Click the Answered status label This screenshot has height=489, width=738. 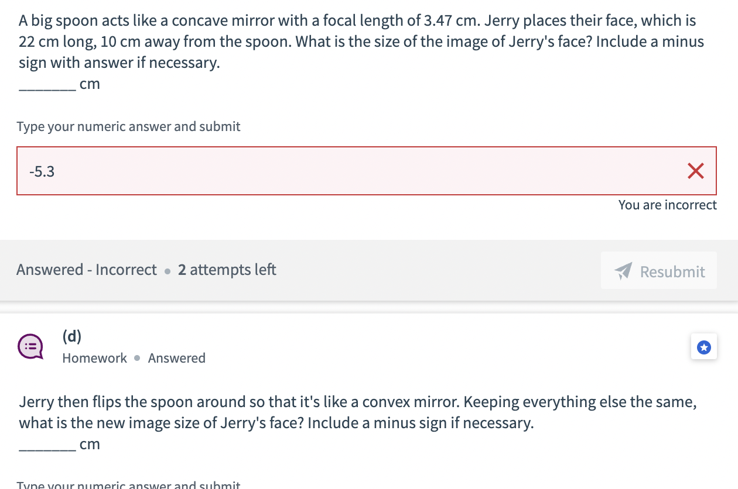pos(176,358)
